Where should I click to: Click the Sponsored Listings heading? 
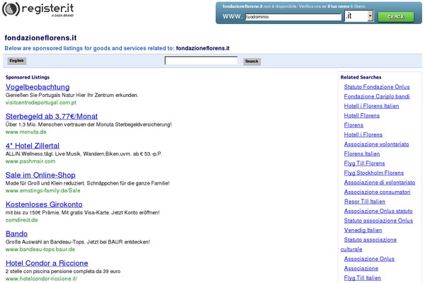click(28, 77)
